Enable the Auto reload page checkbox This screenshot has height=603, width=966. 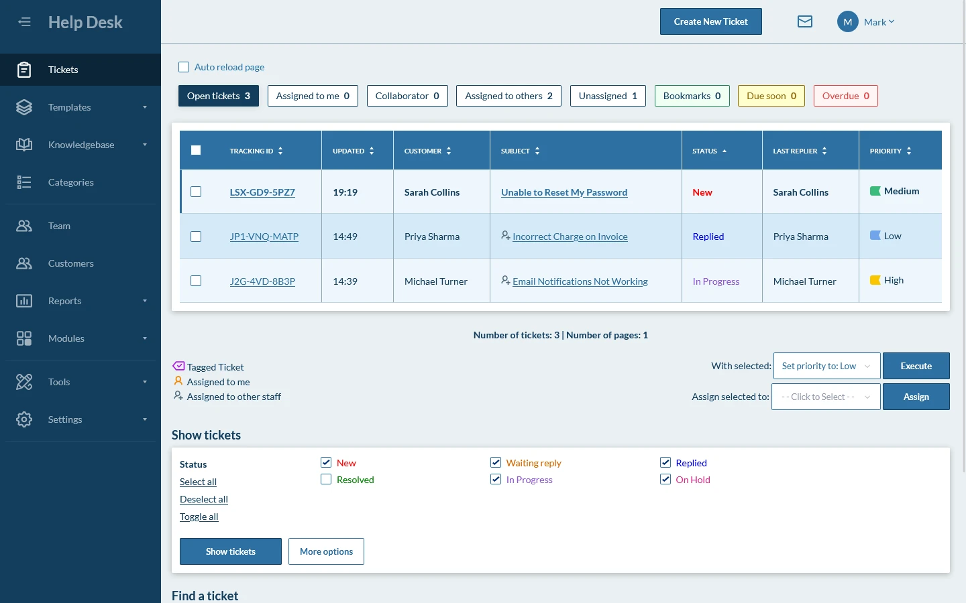pyautogui.click(x=184, y=67)
